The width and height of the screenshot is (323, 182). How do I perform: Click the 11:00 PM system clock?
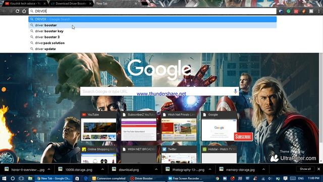click(313, 178)
